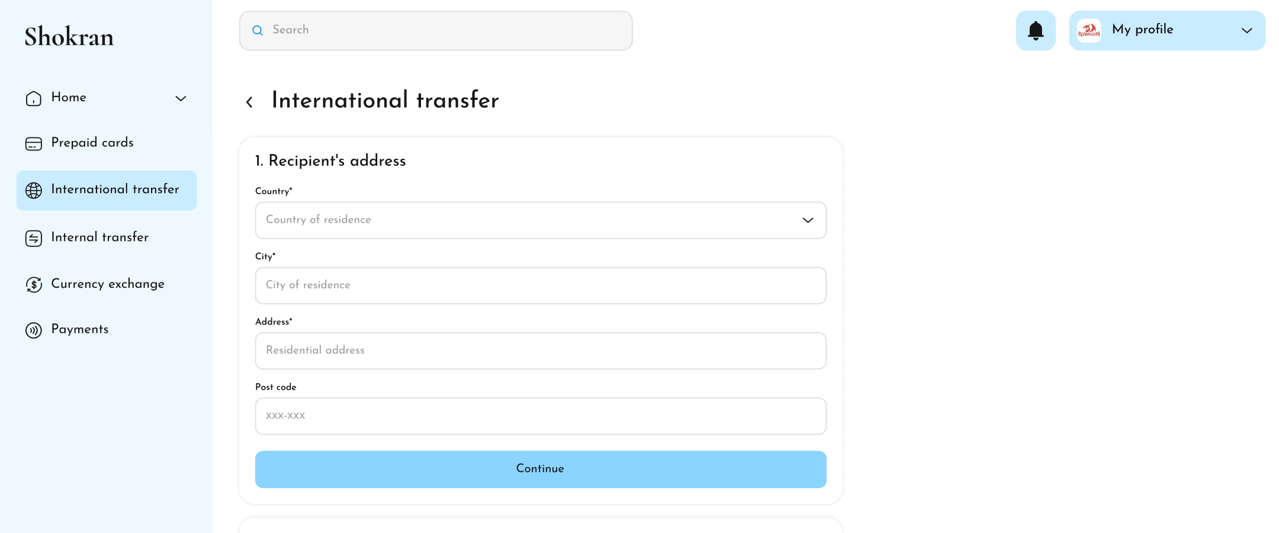The height and width of the screenshot is (533, 1279).
Task: Open Currency exchange via dollar icon
Action: 33,285
